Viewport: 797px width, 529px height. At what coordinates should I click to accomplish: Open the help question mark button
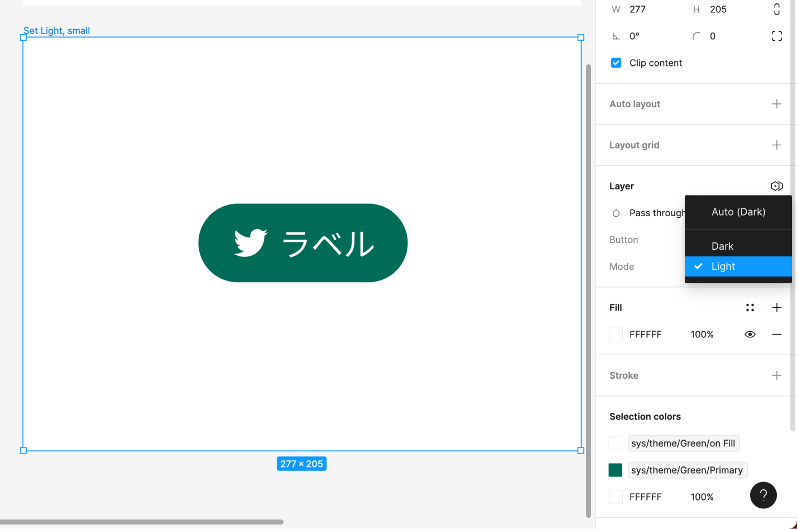coord(764,495)
